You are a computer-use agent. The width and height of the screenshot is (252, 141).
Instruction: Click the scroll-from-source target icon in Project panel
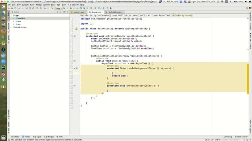pyautogui.click(x=57, y=12)
